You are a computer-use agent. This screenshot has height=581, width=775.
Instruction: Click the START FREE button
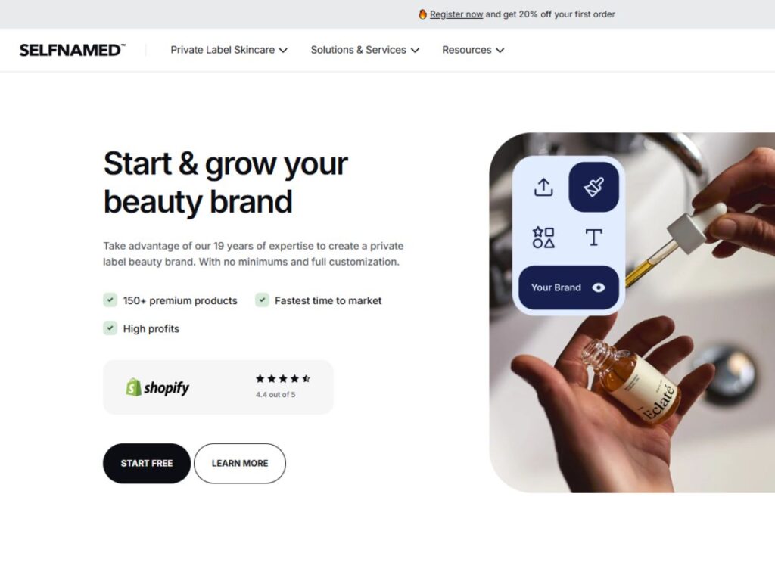click(x=147, y=464)
